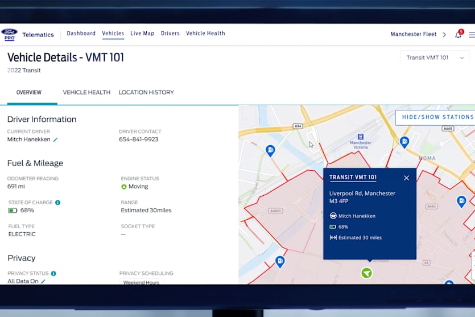Go to Dashboard menu
Image resolution: width=475 pixels, height=317 pixels.
coord(81,34)
